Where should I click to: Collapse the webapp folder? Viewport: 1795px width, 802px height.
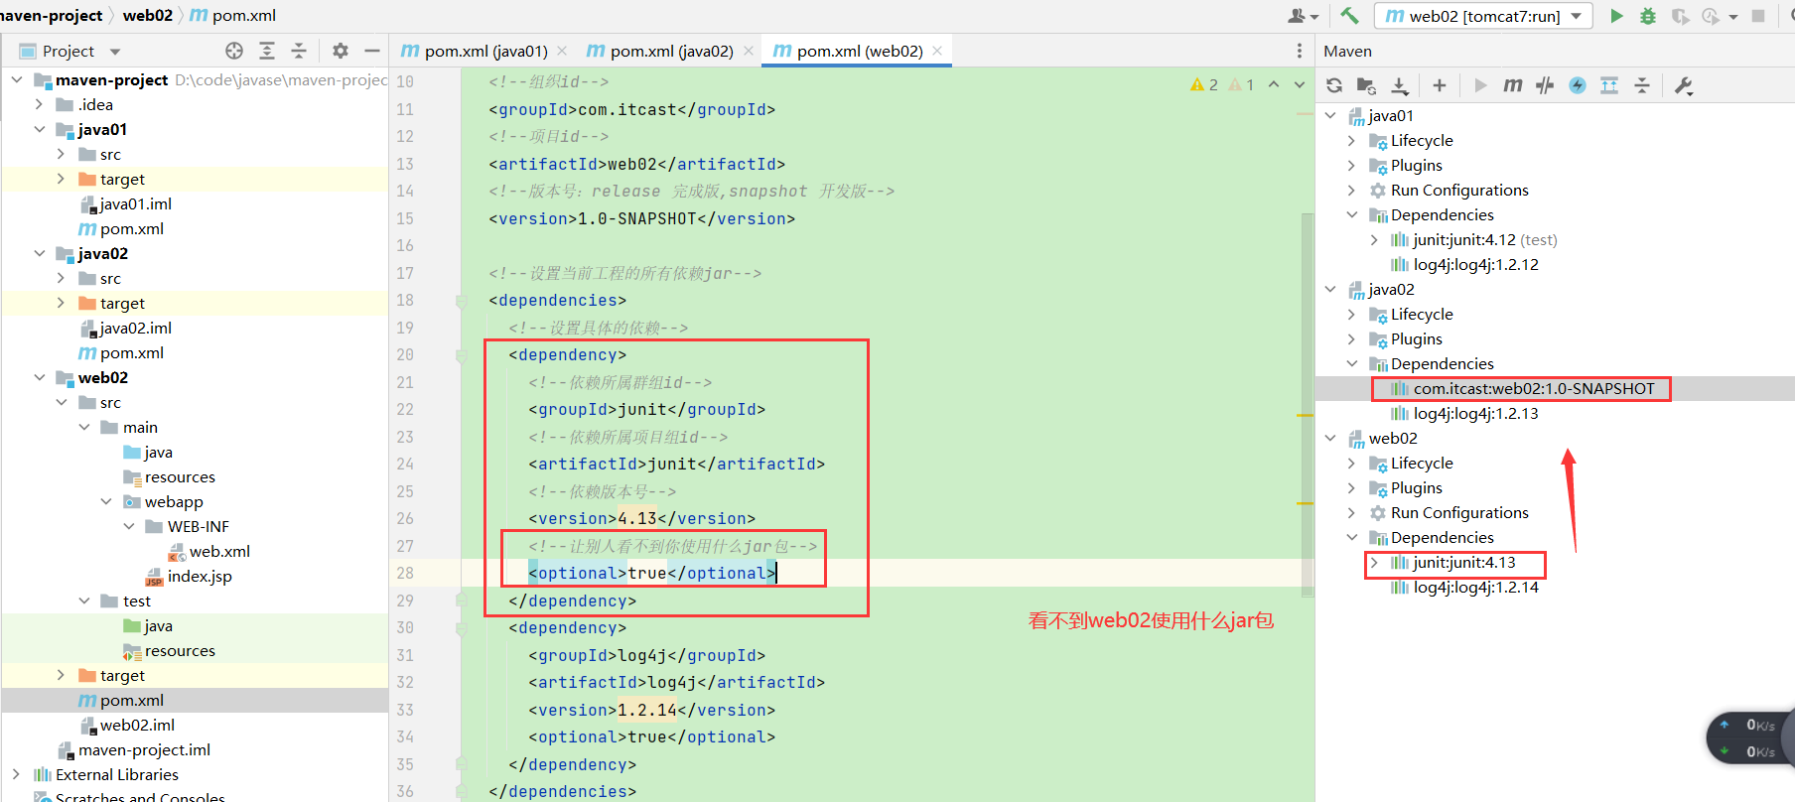tap(105, 501)
